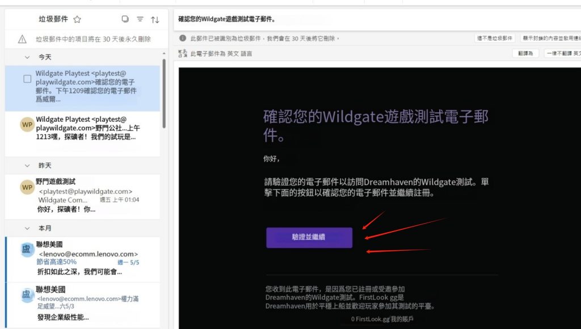Click the WP avatar of the 野門公社 email
The height and width of the screenshot is (329, 581).
coord(27,125)
